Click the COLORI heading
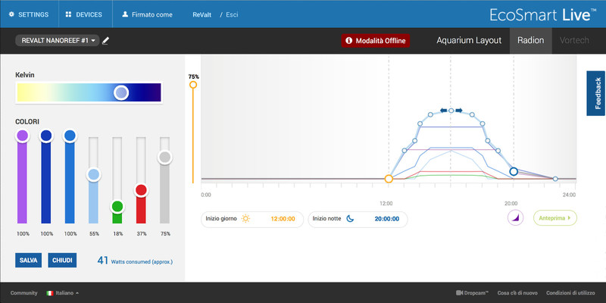This screenshot has height=303, width=606. [27, 122]
